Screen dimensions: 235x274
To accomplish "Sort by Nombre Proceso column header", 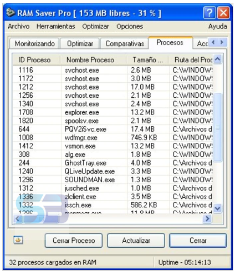I will coord(93,60).
